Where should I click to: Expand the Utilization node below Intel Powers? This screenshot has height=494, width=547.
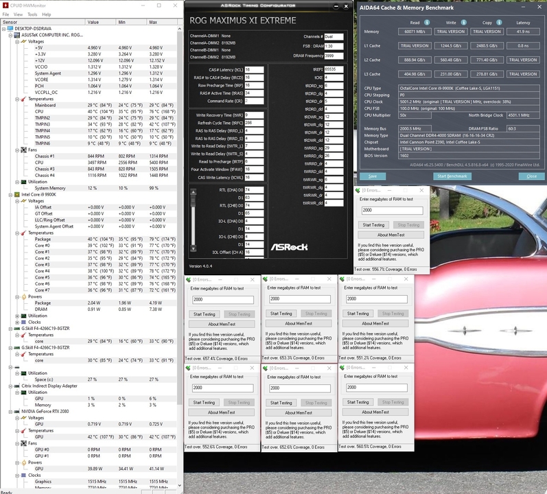pos(17,316)
